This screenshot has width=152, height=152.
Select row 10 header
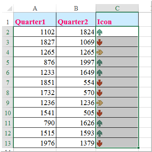(8, 113)
